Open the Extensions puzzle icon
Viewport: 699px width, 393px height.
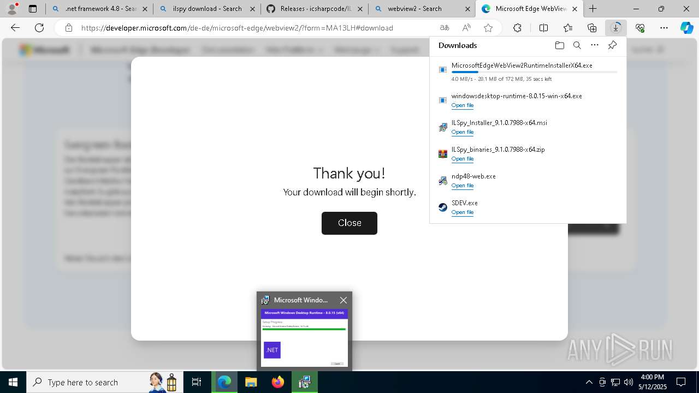pos(517,28)
